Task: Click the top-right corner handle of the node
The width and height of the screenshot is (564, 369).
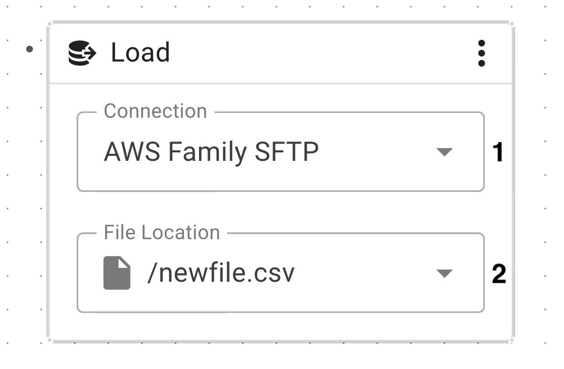Action: coord(511,24)
